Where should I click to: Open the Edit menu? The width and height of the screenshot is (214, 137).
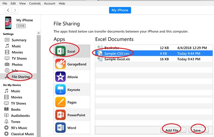[13, 4]
